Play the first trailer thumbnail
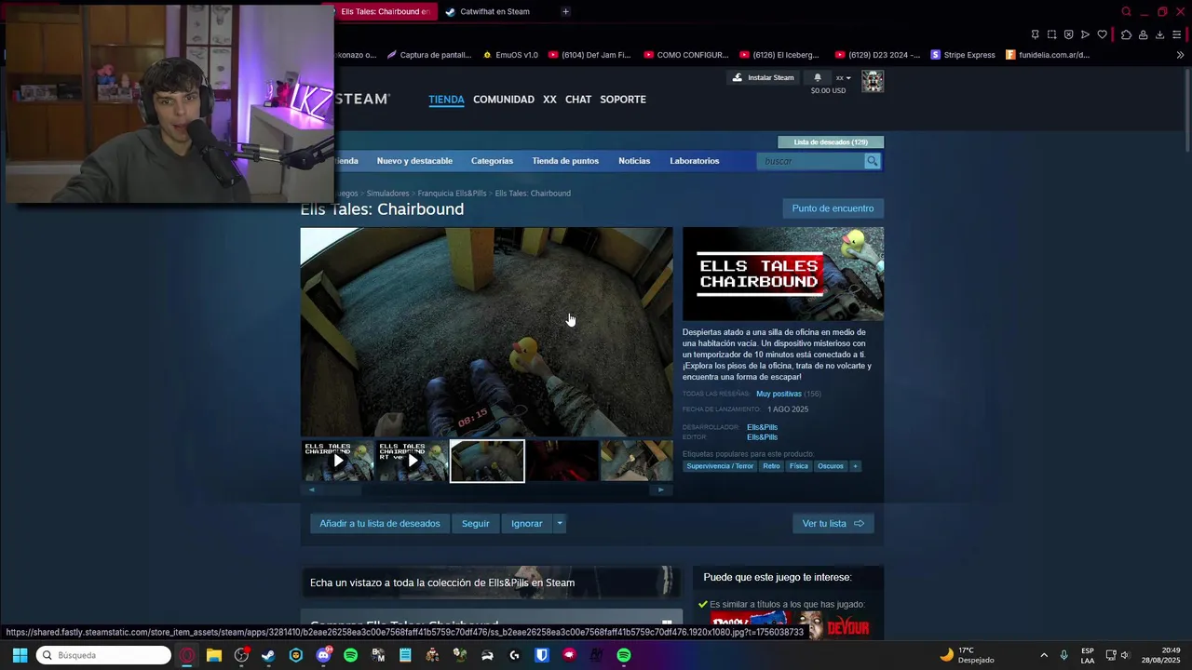 pyautogui.click(x=338, y=461)
